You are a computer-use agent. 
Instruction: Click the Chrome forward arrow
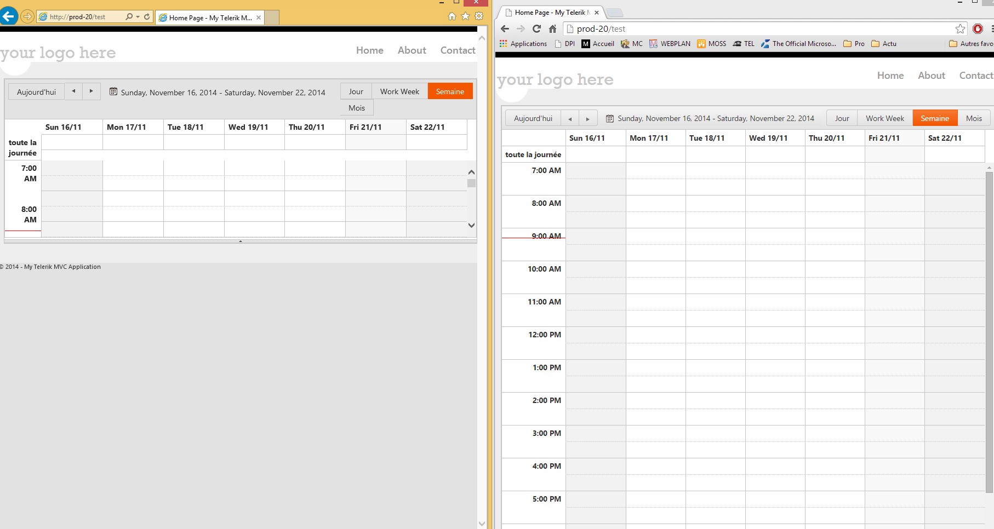521,28
